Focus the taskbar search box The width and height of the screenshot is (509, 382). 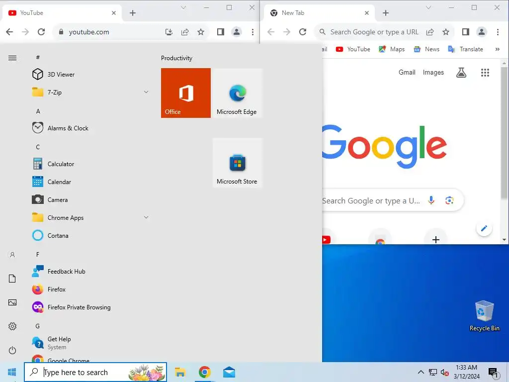95,372
